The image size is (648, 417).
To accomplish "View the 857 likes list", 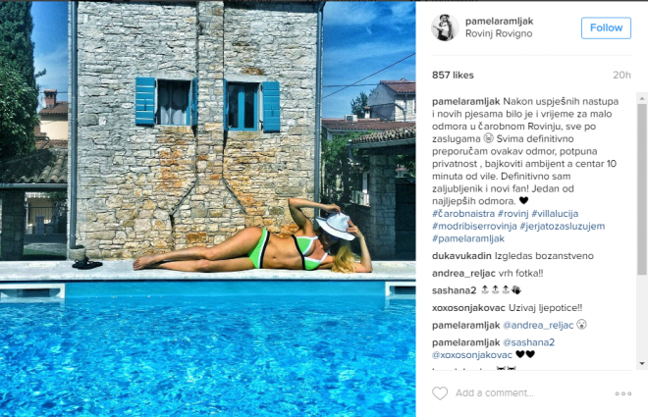I will click(453, 76).
